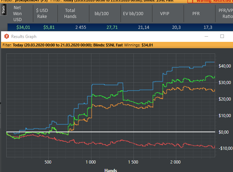Click the Warning: Restricted banner
Image resolution: width=233 pixels, height=172 pixels.
pos(210,1)
